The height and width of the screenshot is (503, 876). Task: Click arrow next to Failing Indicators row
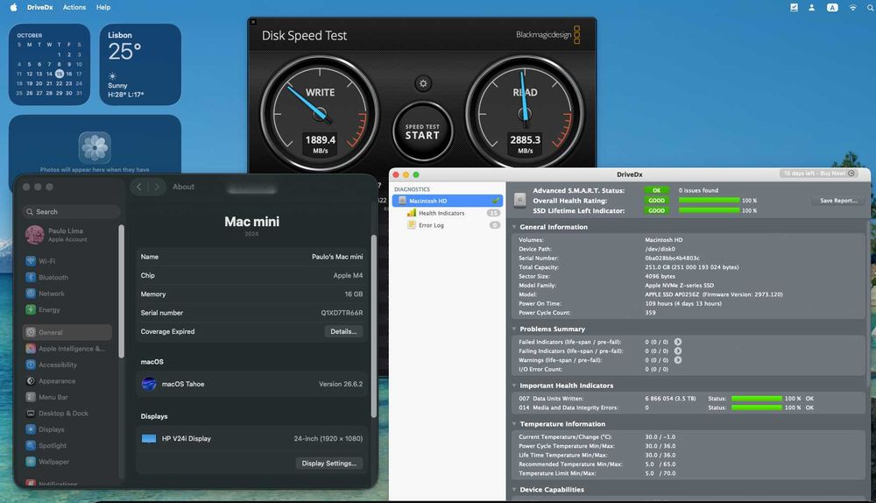(678, 351)
